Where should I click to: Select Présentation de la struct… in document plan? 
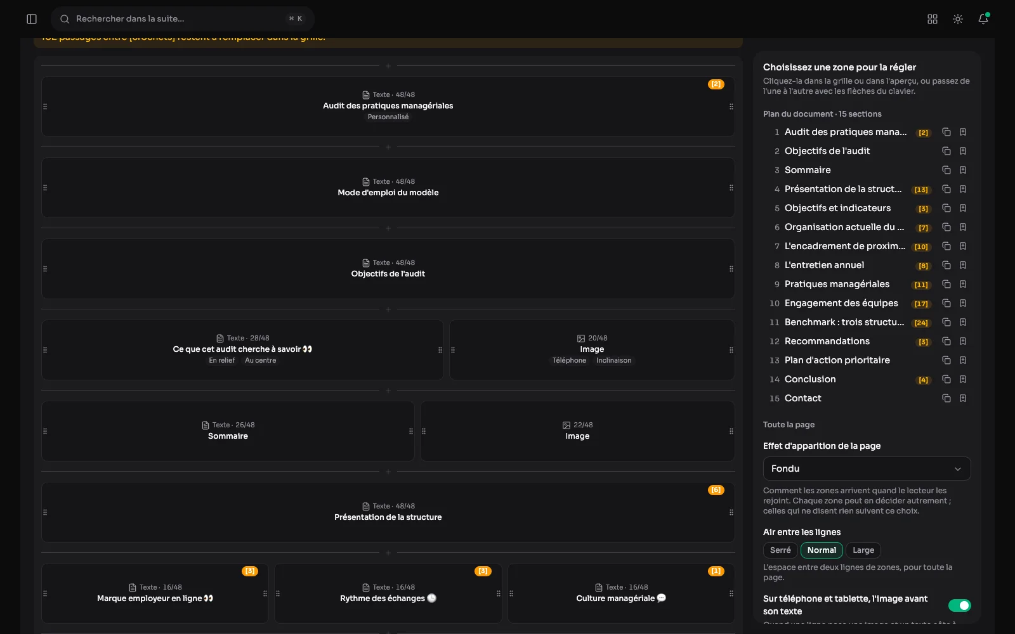tap(843, 189)
